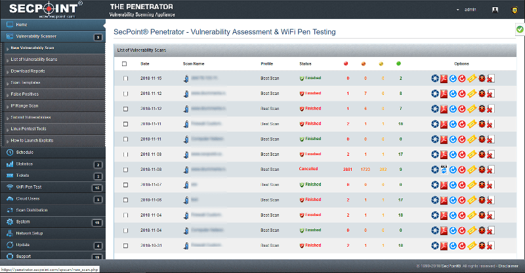Click person icon beside the 2018-11-15 scan name
525x273 pixels.
tap(186, 79)
